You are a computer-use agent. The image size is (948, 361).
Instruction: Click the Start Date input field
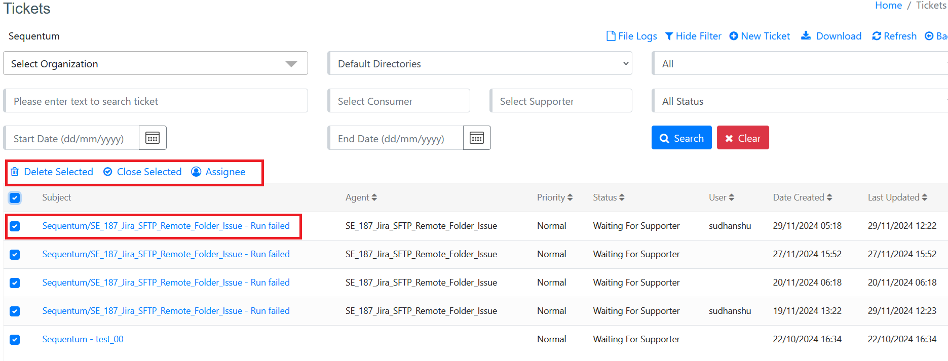coord(71,138)
